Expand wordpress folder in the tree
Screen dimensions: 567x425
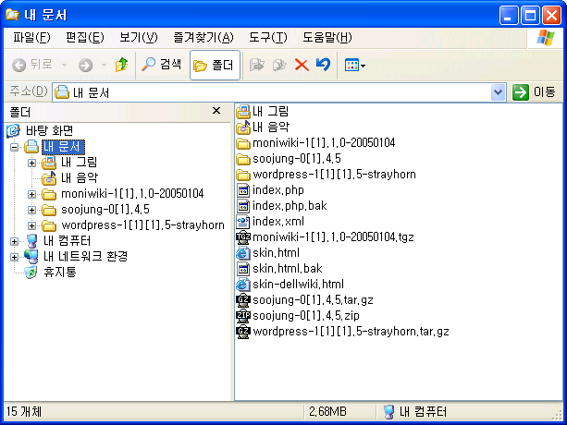31,225
